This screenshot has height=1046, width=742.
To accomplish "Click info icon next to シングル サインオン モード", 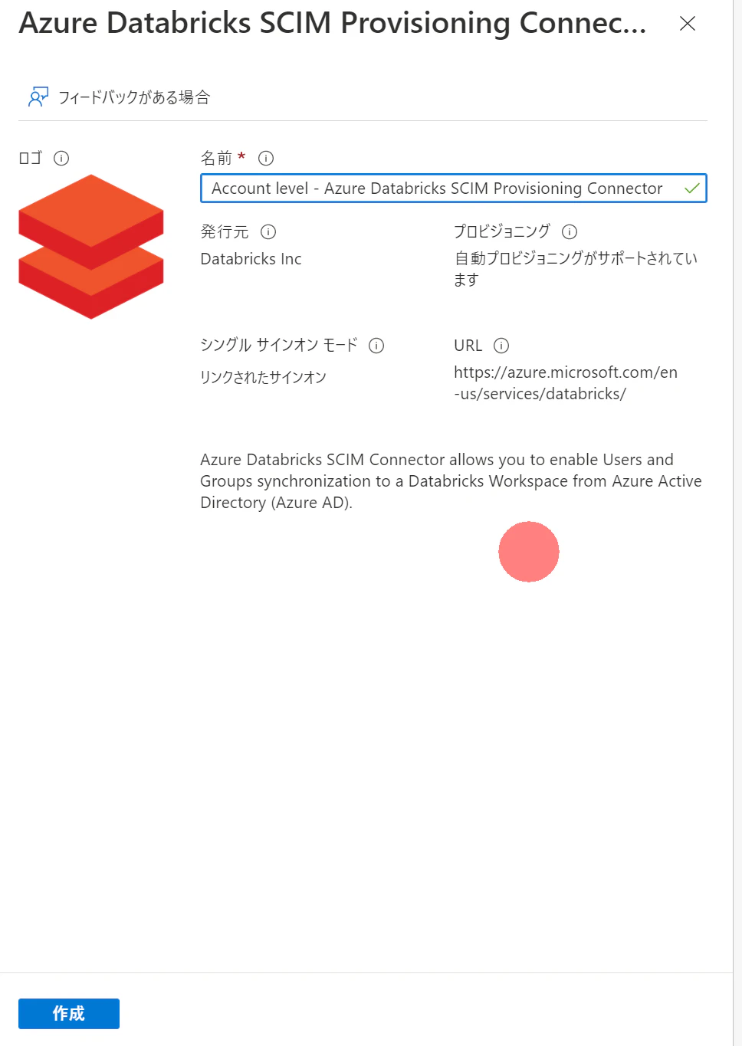I will pyautogui.click(x=376, y=346).
